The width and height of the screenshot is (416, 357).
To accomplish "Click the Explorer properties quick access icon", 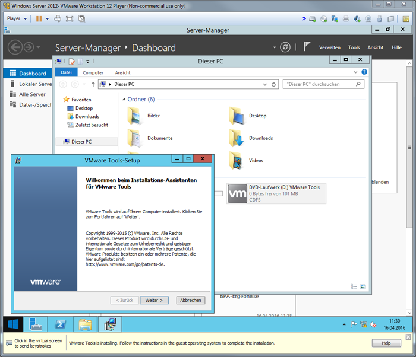I will pyautogui.click(x=71, y=62).
